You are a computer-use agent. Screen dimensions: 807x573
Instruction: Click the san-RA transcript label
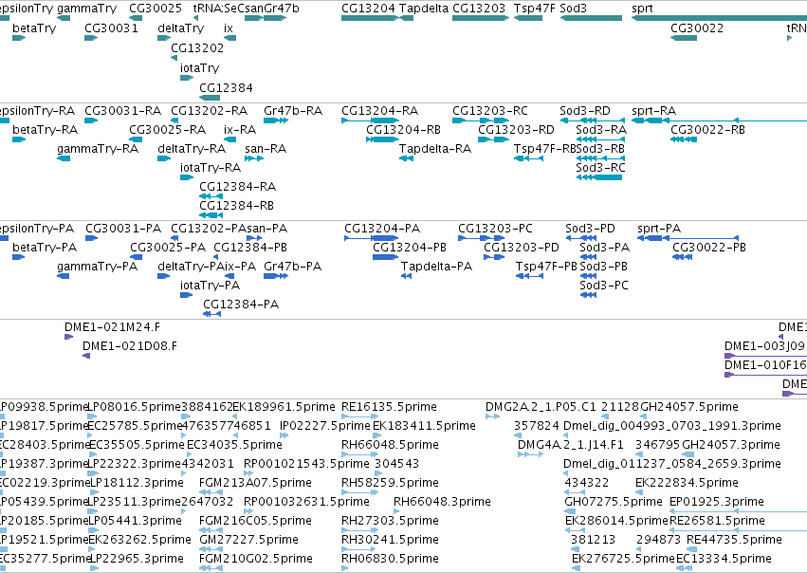coord(266,149)
